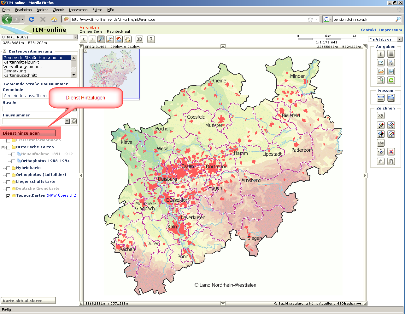
Task: Open the Lesezeichen menu
Action: [78, 10]
